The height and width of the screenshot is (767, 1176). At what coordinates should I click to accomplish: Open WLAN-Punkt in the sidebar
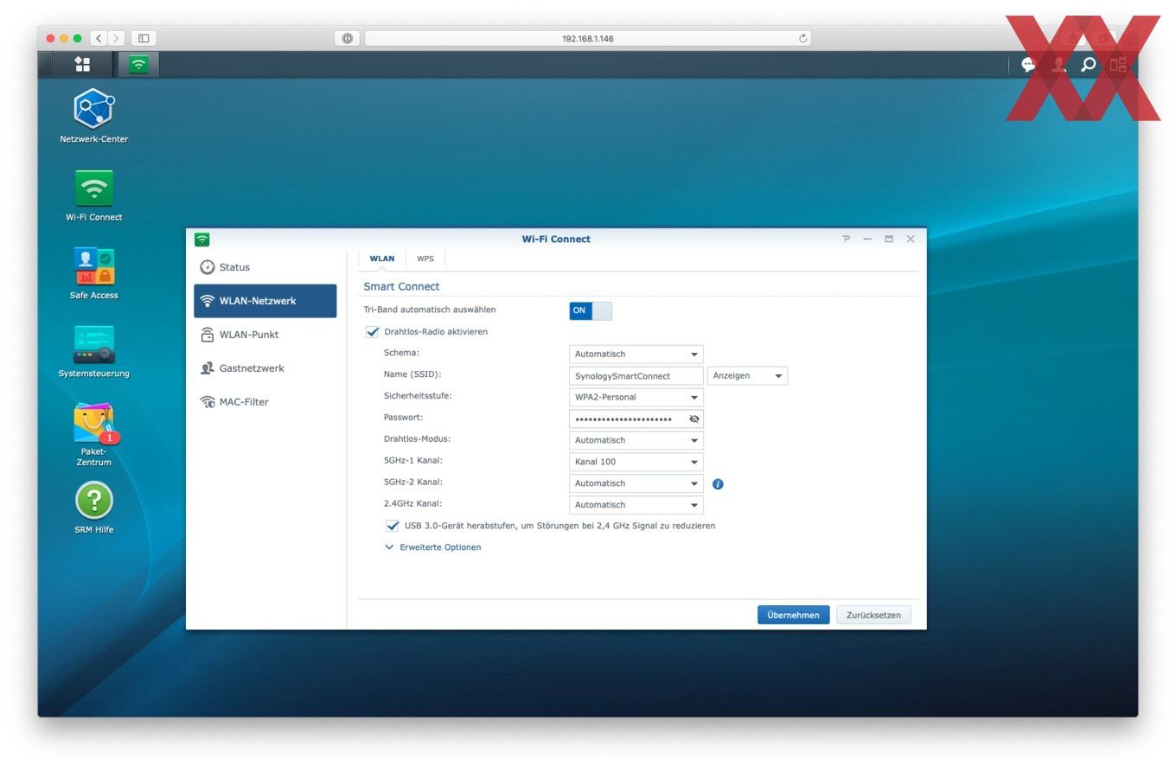[265, 335]
